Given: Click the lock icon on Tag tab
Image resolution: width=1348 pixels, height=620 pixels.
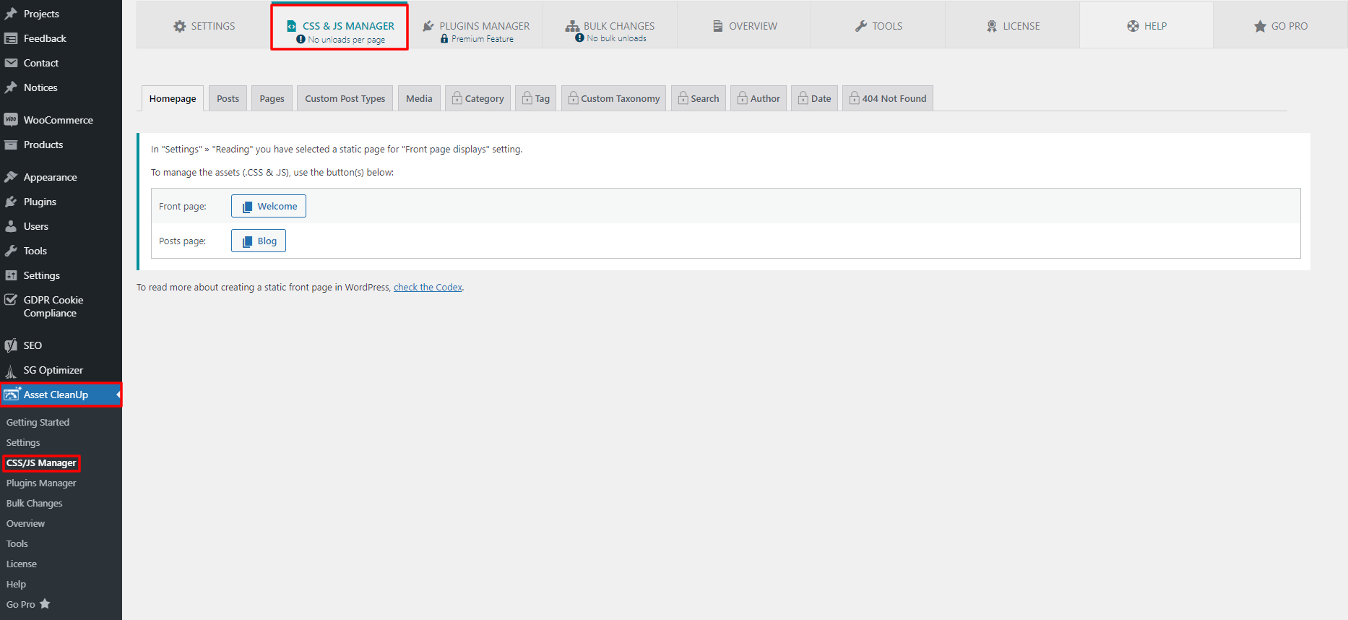Looking at the screenshot, I should tap(527, 98).
